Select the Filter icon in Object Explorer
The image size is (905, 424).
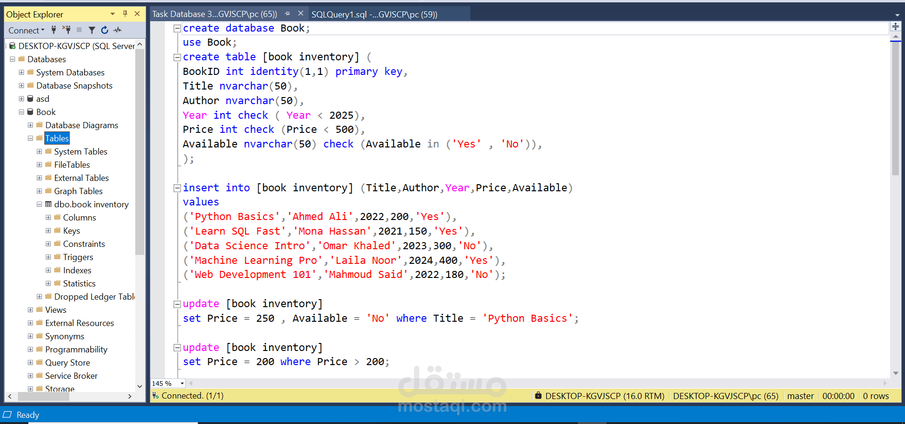92,30
